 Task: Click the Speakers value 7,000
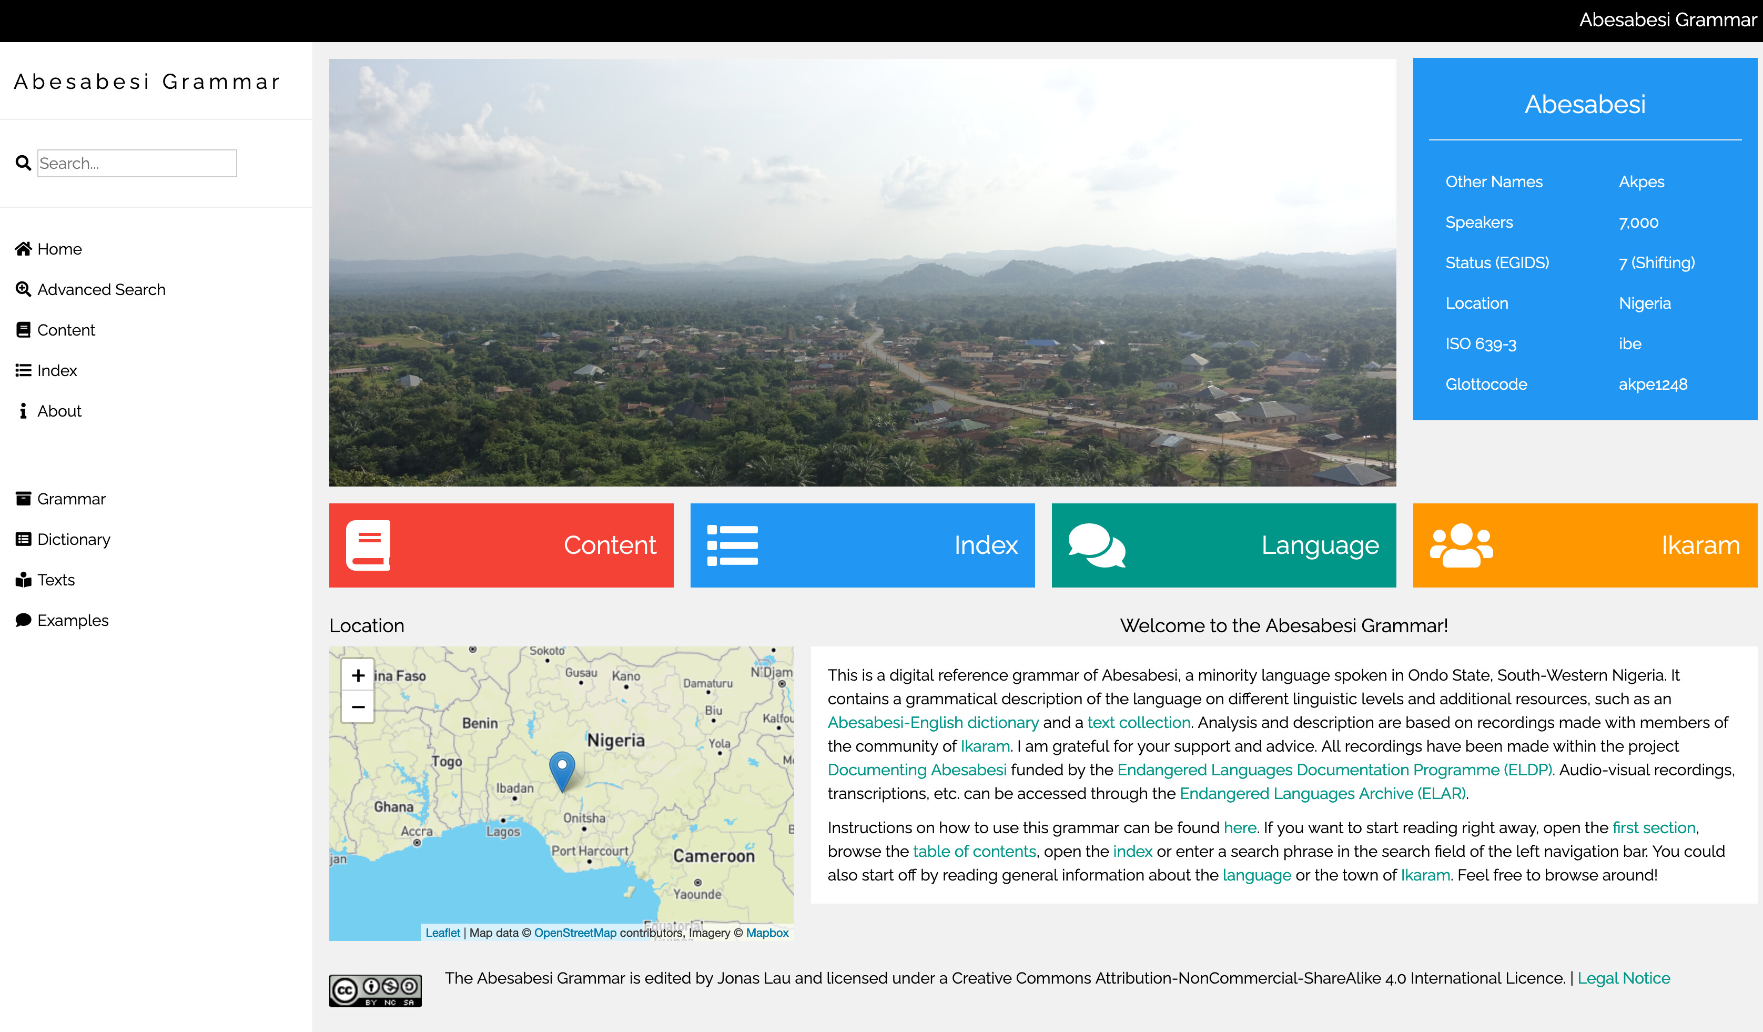(x=1638, y=222)
